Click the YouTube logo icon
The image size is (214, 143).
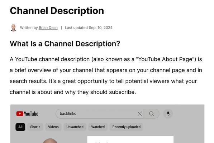(x=27, y=114)
